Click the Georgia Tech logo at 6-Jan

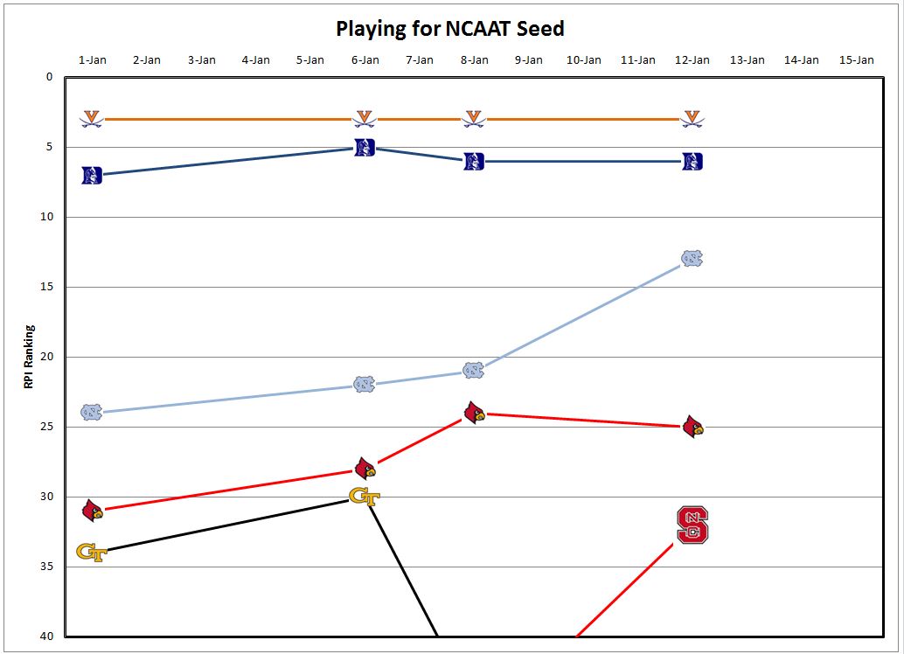tap(365, 497)
